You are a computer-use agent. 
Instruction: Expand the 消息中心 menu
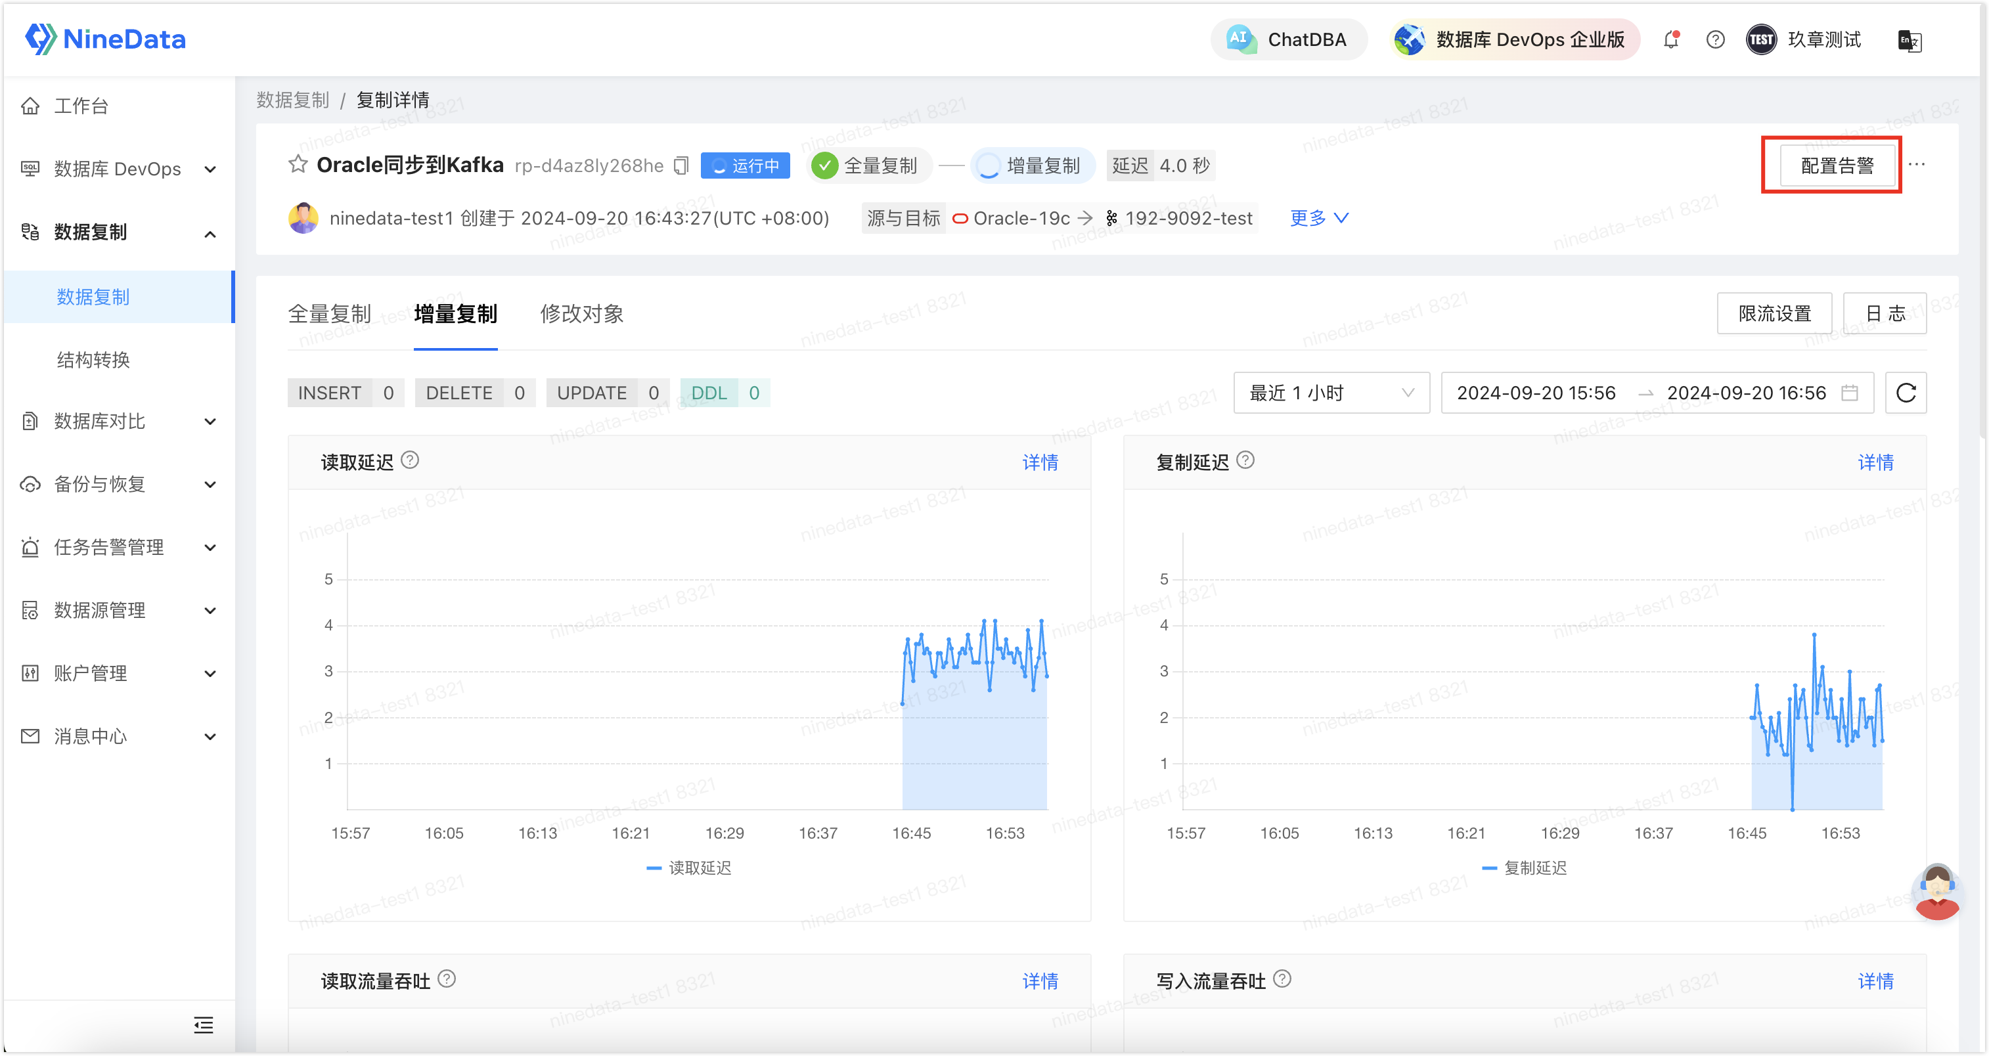tap(119, 736)
